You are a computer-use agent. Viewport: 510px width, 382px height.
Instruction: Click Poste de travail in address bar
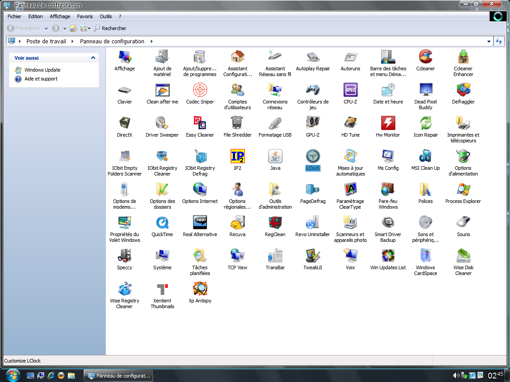(46, 41)
